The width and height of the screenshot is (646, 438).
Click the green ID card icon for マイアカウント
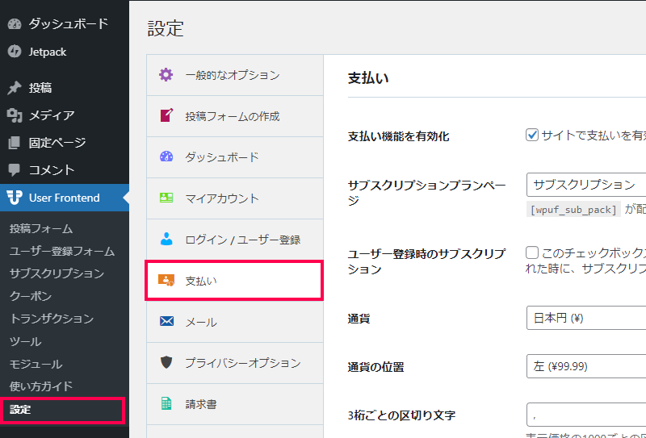click(x=166, y=198)
